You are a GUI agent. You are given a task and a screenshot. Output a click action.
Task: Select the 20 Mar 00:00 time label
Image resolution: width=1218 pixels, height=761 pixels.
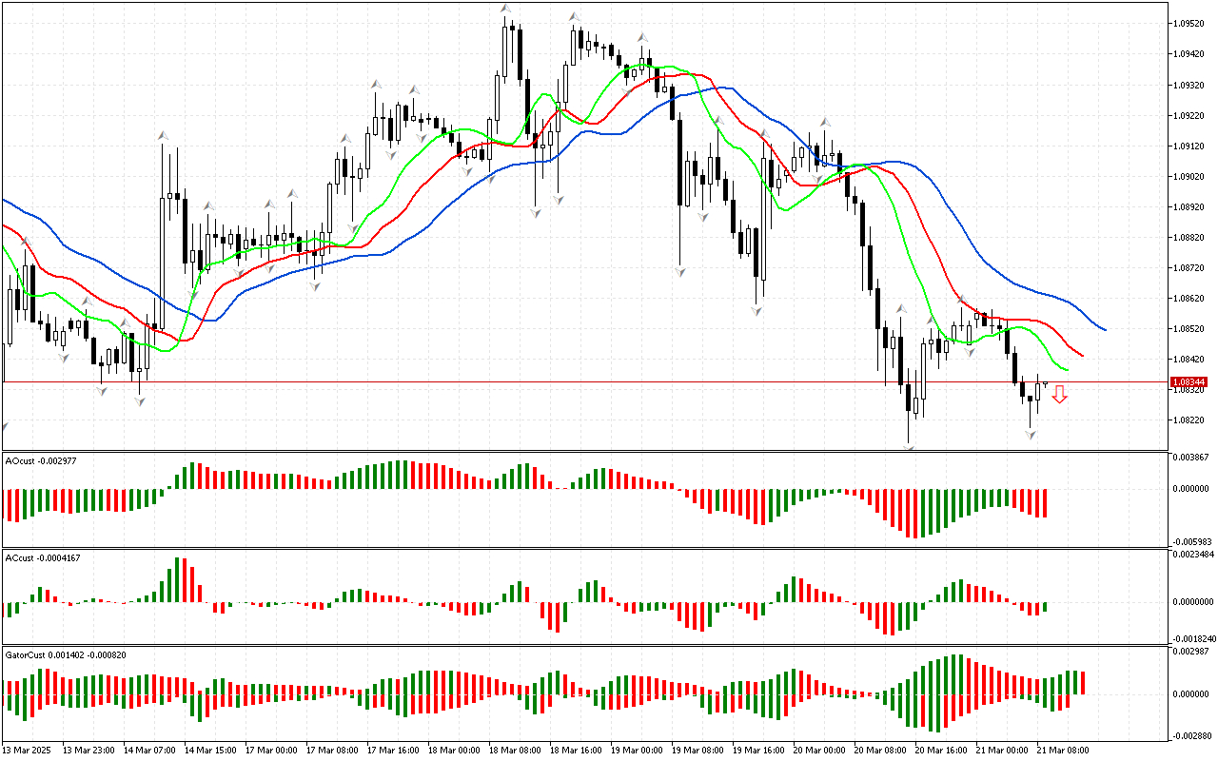[x=818, y=750]
